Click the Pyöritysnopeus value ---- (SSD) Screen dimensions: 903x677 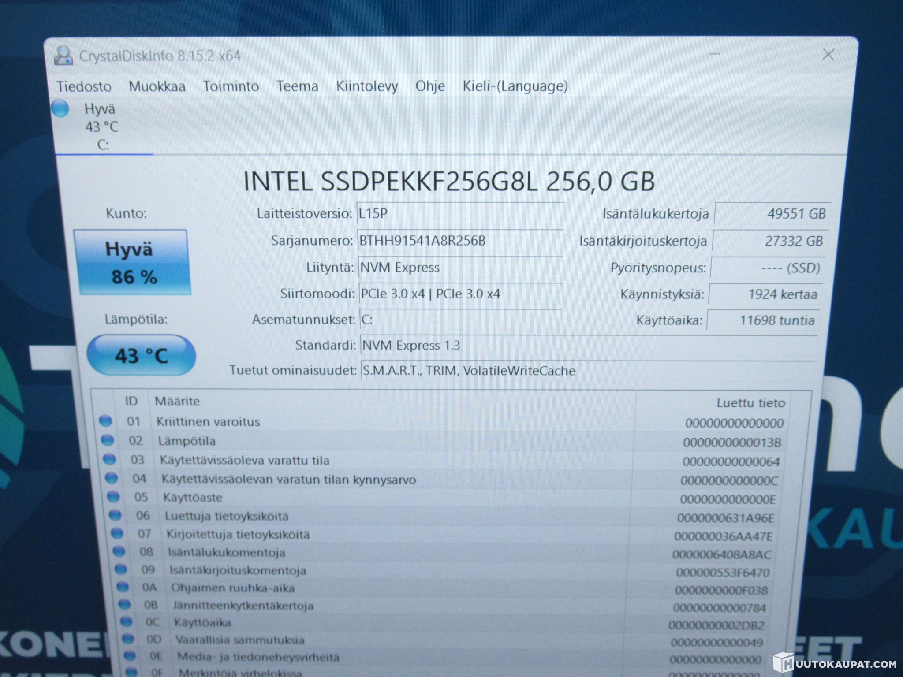pos(768,268)
